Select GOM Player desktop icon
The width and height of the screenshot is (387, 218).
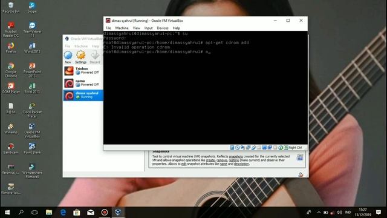click(11, 88)
